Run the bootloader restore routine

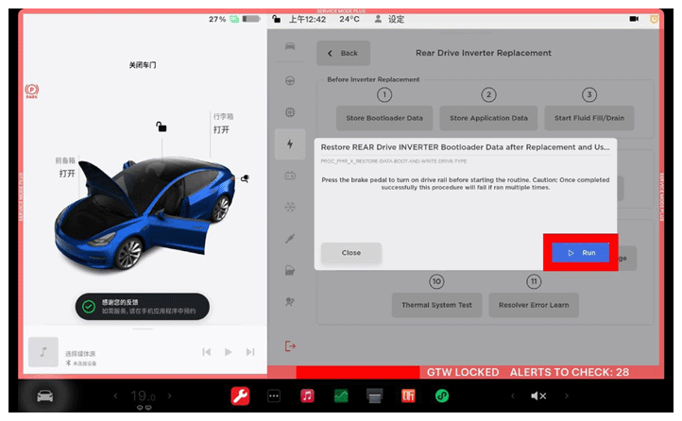click(x=580, y=252)
